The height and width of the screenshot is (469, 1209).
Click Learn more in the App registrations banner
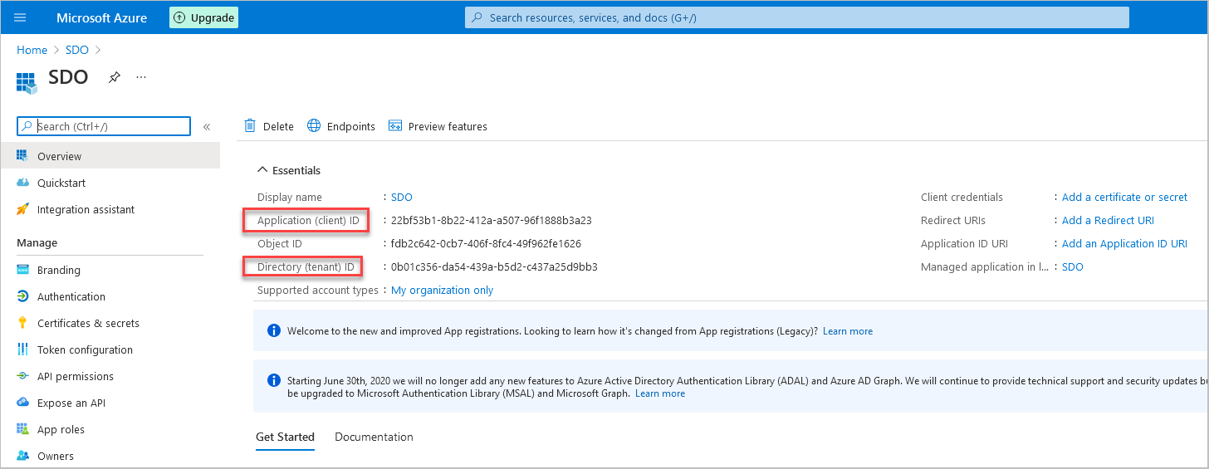[848, 330]
